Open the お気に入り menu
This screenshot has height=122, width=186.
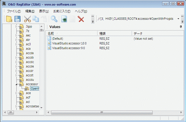click(62, 11)
